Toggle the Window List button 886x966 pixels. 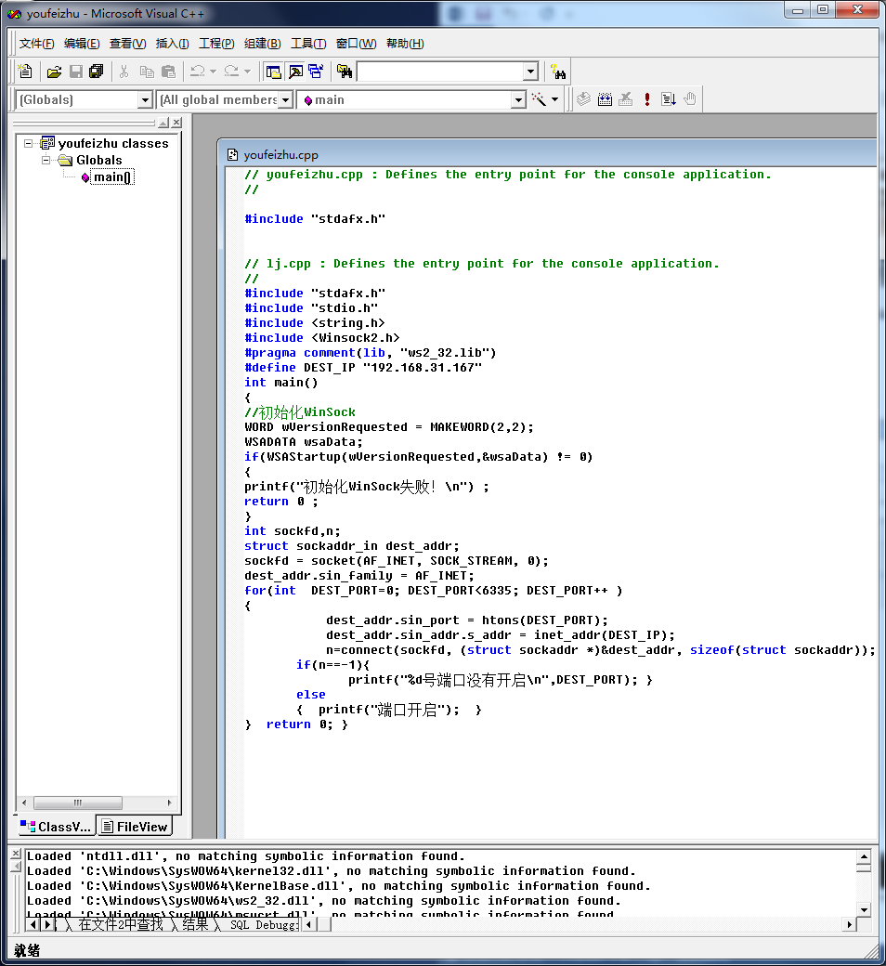(316, 72)
